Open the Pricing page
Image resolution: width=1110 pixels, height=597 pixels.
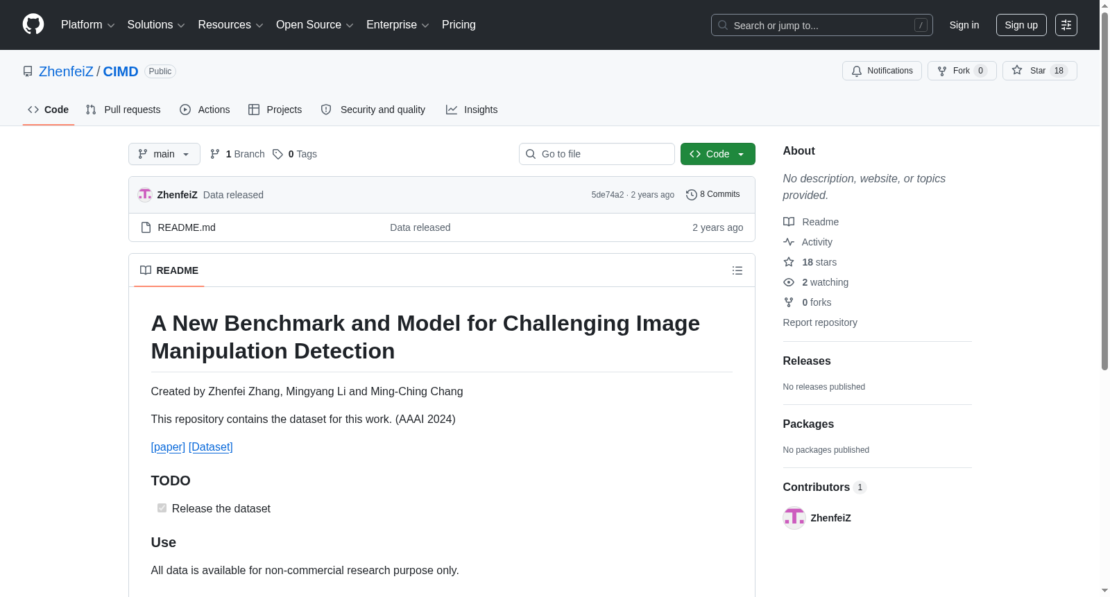(x=459, y=25)
